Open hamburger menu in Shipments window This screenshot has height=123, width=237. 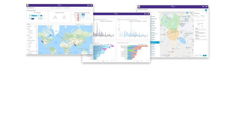pyautogui.click(x=28, y=5)
